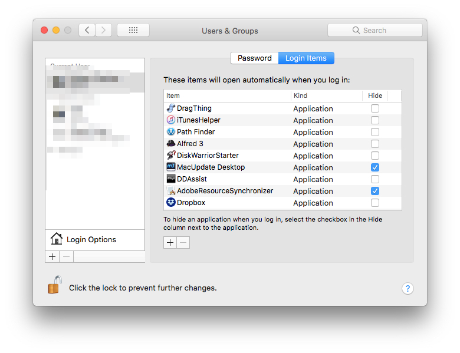Add a user account with plus button
This screenshot has width=460, height=353.
coord(52,257)
